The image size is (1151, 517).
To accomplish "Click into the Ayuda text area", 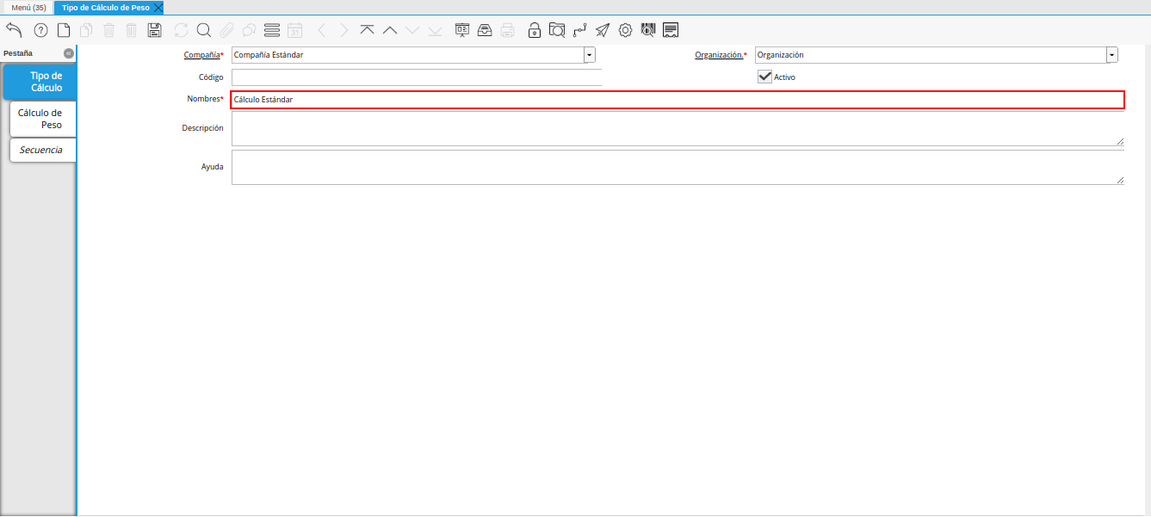I will pos(678,167).
